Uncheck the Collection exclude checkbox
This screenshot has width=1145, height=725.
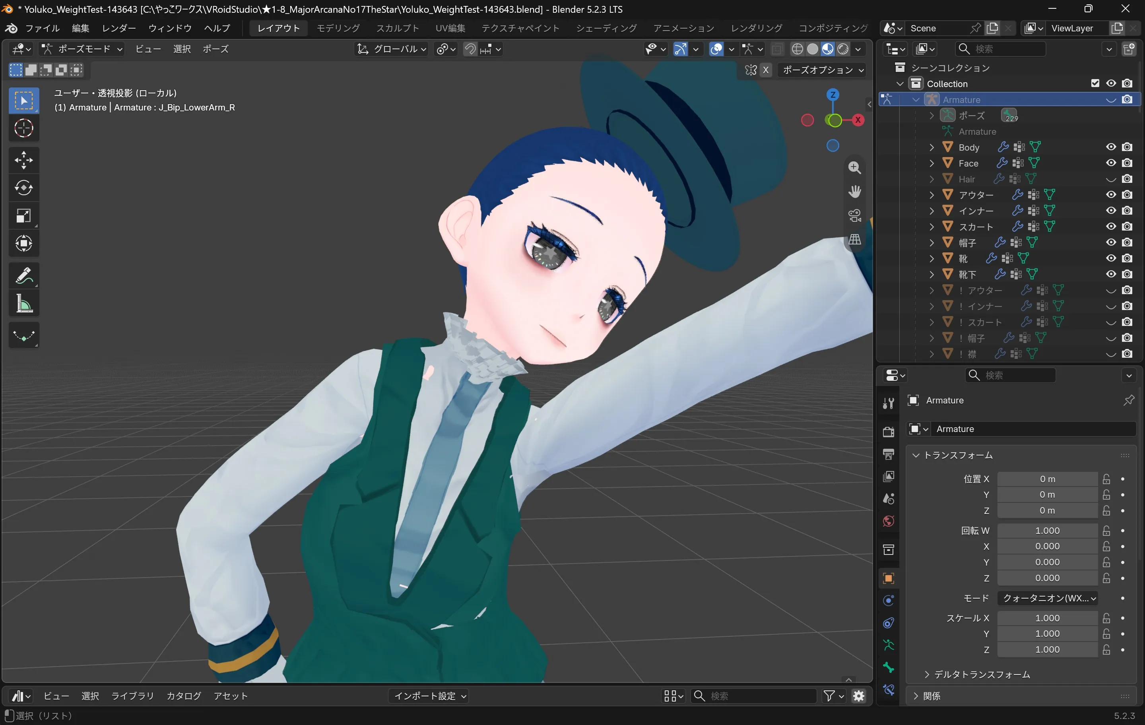tap(1095, 83)
